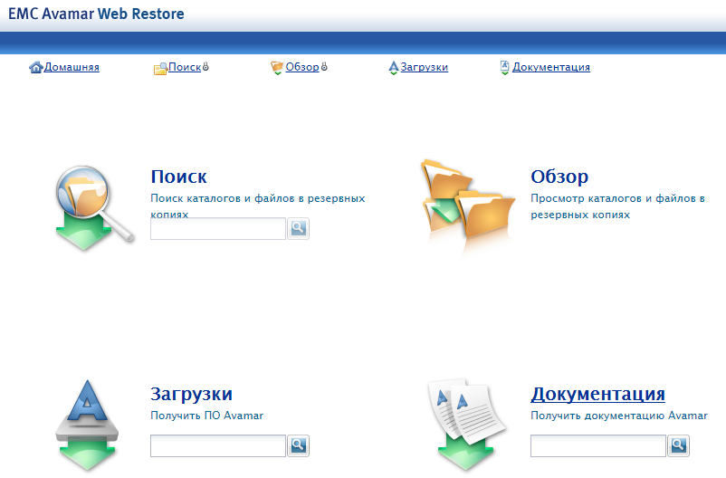Viewport: 726px width, 478px height.
Task: Click the Avamar A icon beside Загрузки in navigation
Action: [x=394, y=68]
